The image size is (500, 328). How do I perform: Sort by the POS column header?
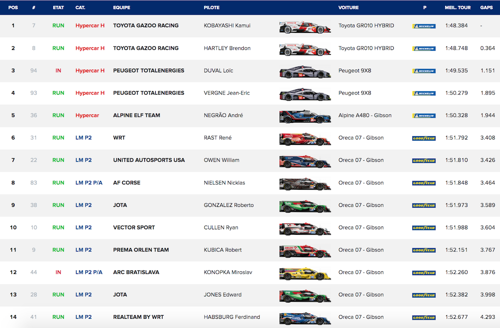pos(13,7)
